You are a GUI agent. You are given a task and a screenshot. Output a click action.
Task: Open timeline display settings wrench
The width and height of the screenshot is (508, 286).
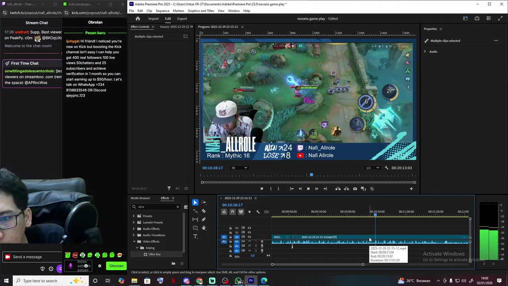click(258, 212)
